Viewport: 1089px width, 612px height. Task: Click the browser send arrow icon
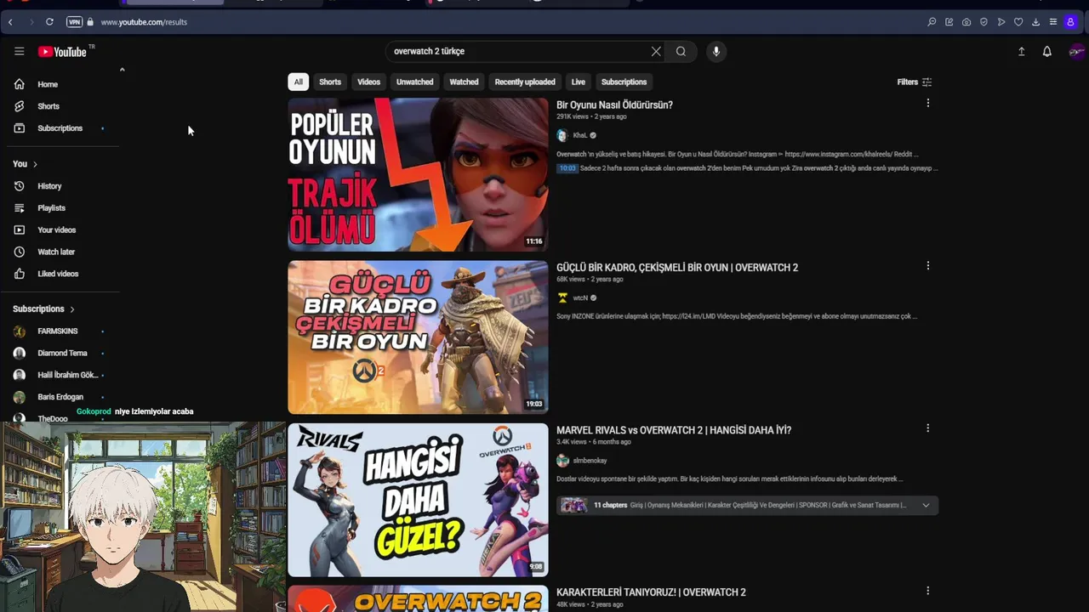[1001, 22]
